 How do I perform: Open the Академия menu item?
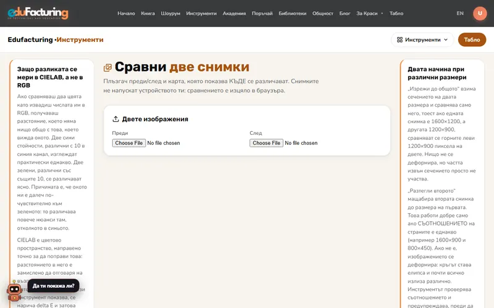(234, 13)
